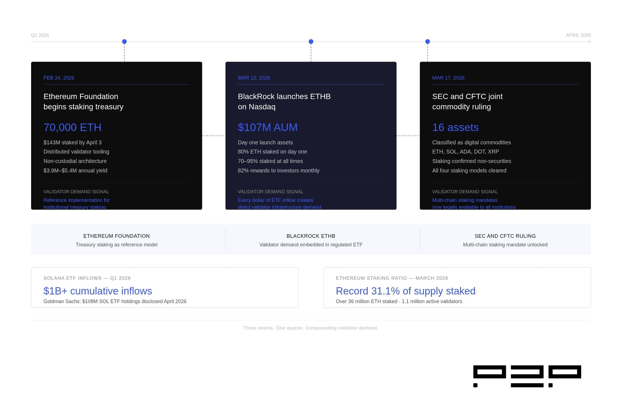
Task: Click the ETF inflow validator demand link
Action: click(x=279, y=204)
